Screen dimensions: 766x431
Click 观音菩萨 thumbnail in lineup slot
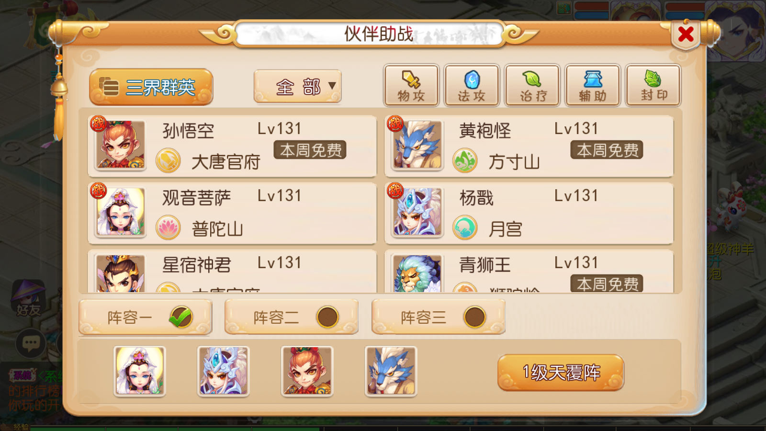click(x=140, y=371)
